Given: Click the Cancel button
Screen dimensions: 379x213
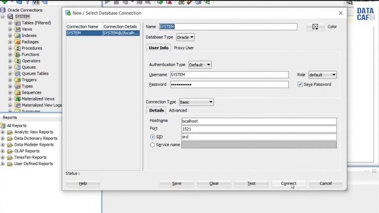Looking at the screenshot, I should tap(326, 183).
